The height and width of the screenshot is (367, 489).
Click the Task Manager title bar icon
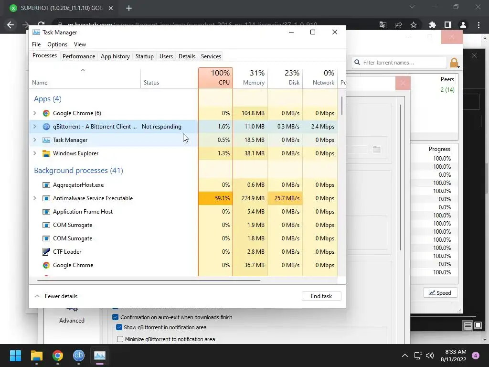coord(36,32)
